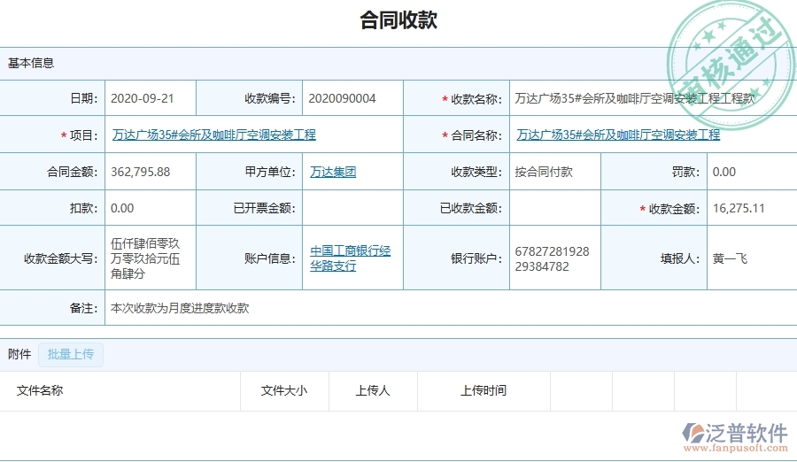Viewport: 797px width, 462px height.
Task: Open the 合同名称 link 万达广场35#会所及咖啡厅空调安装工程
Action: pos(618,135)
